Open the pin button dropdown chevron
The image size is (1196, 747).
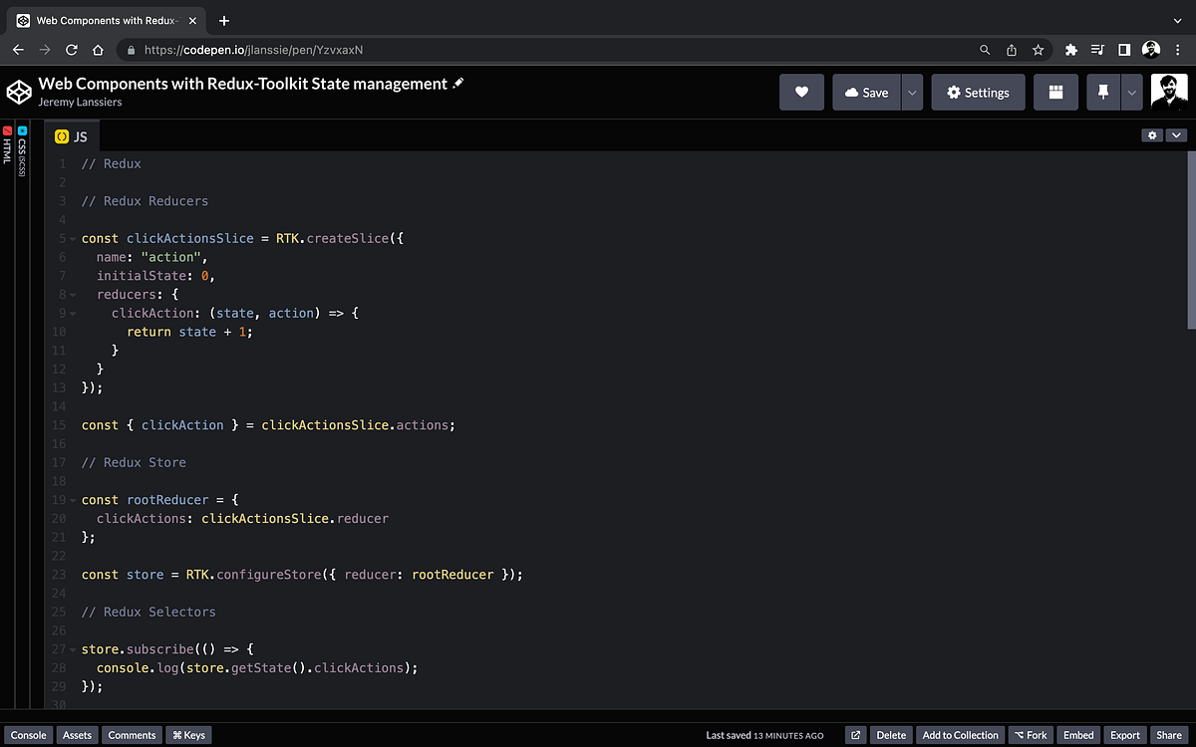1131,92
